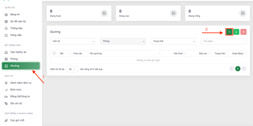Image resolution: width=253 pixels, height=126 pixels.
Task: Click the Bảng tin sidebar icon
Action: [6, 15]
